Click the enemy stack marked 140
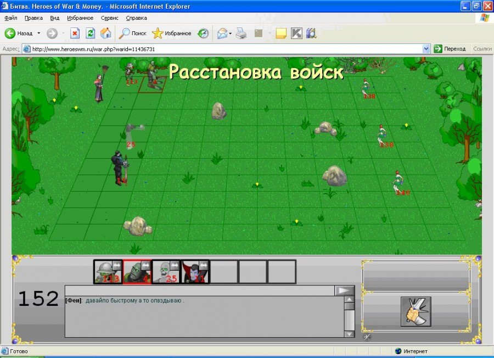The height and width of the screenshot is (358, 494). click(400, 183)
